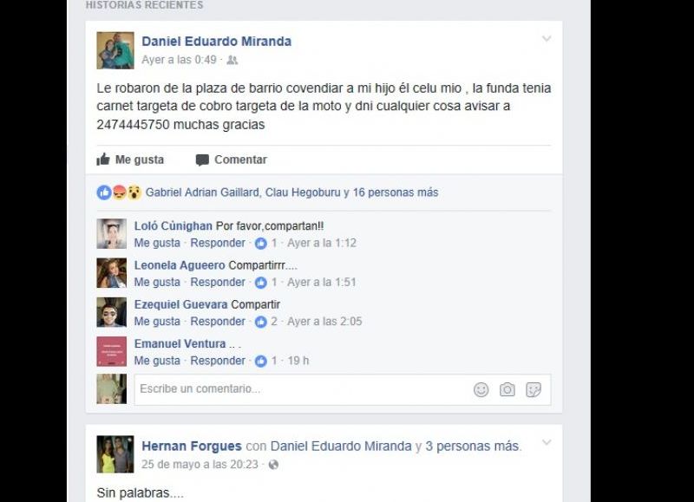
Task: Open the Daniel Eduardo Miranda profile link
Action: 216,42
